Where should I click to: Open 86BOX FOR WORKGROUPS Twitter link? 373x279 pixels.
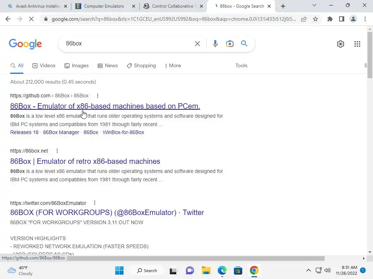coord(107,212)
